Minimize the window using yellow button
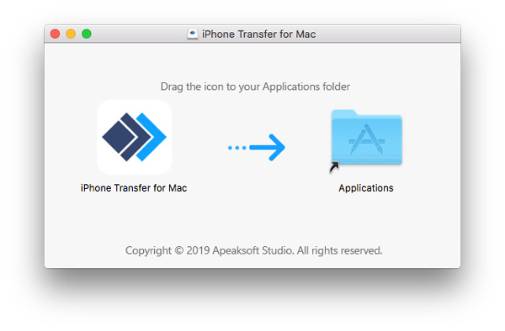 (x=71, y=34)
